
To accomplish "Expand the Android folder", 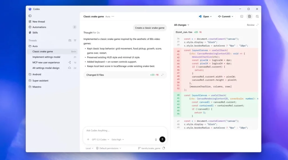I will pyautogui.click(x=37, y=75).
